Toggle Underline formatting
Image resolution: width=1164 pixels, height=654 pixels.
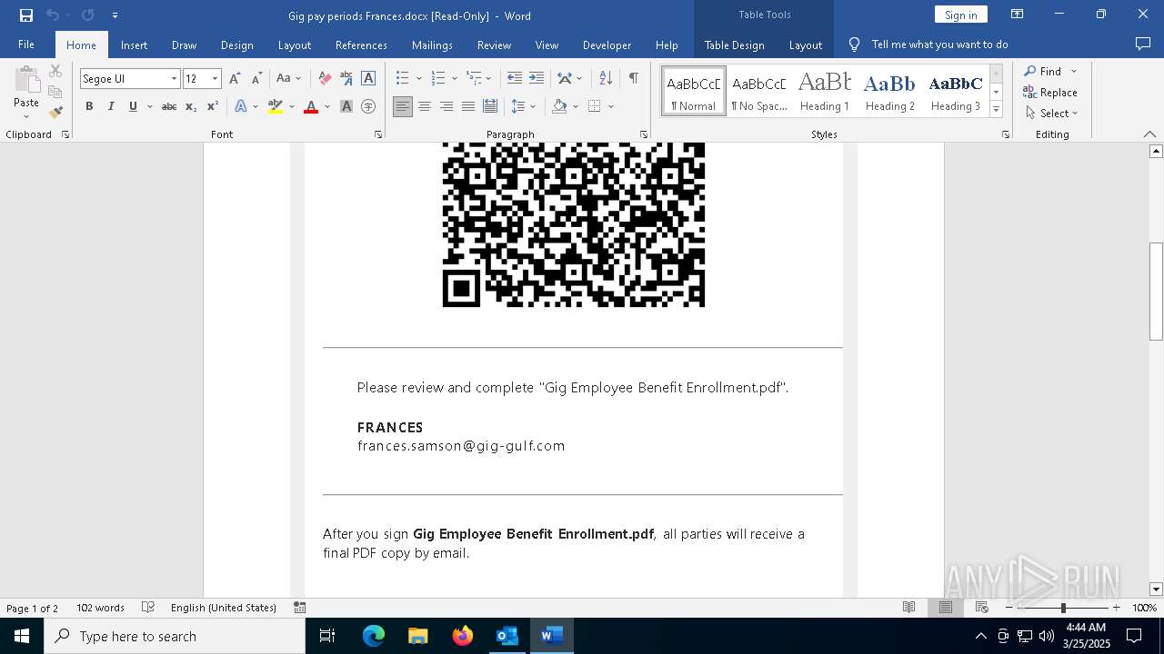pos(133,106)
